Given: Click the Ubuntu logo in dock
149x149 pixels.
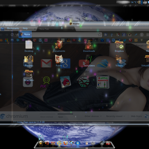Looking at the screenshot, I should click(x=47, y=143).
